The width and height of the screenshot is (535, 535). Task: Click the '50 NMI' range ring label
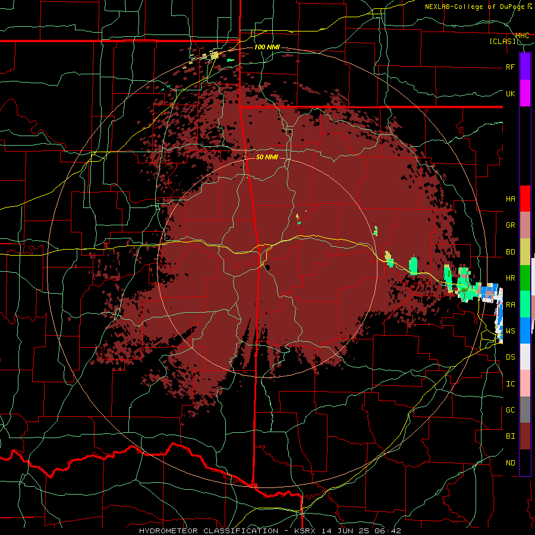267,157
